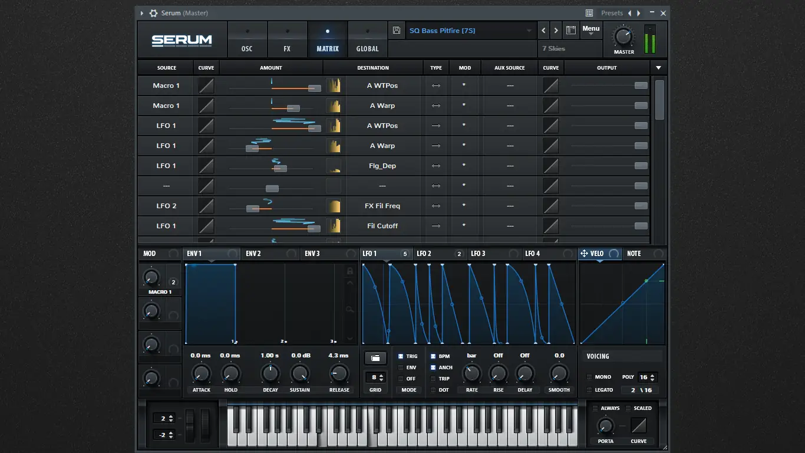Click the source curve icon in the LFO 2 row

(x=206, y=206)
